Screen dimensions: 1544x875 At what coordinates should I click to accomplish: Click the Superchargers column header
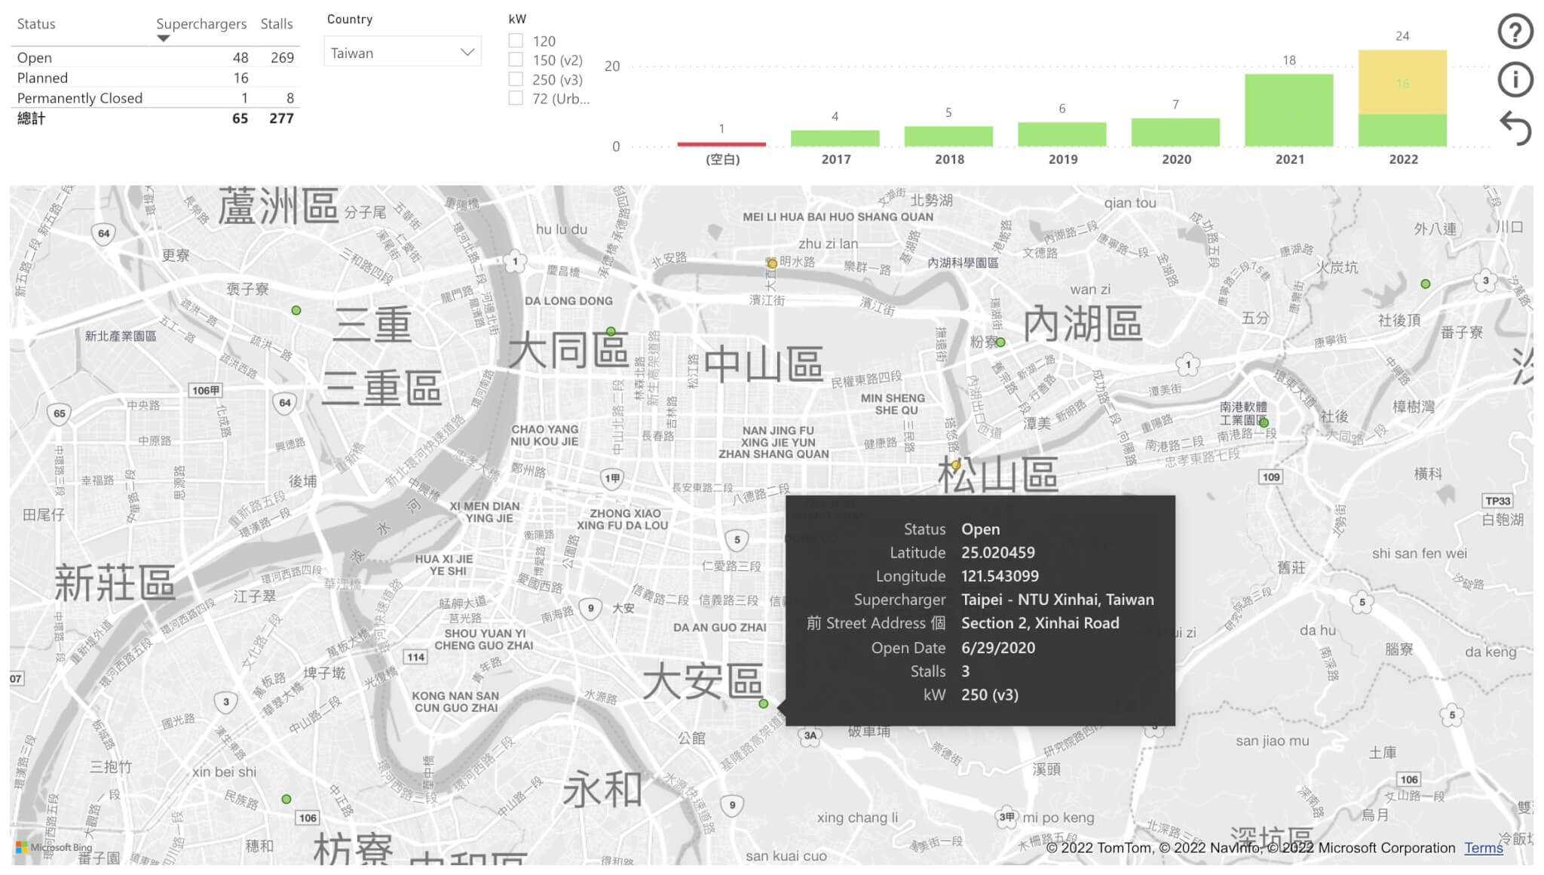point(201,23)
